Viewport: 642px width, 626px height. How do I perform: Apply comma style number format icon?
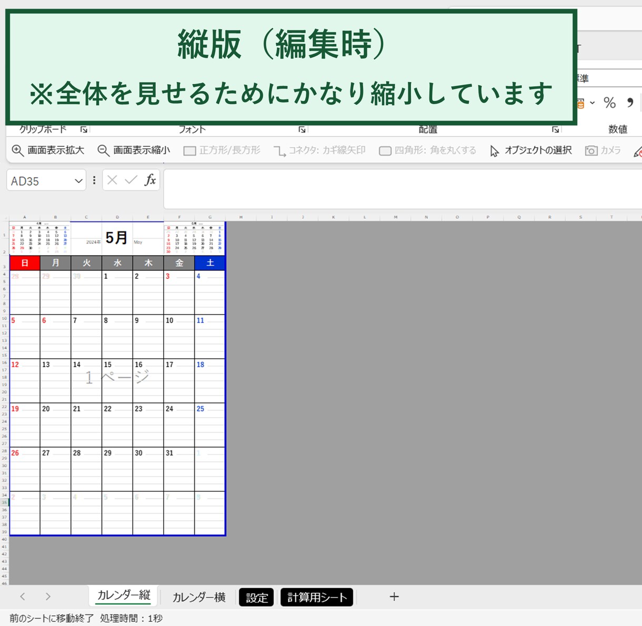630,103
